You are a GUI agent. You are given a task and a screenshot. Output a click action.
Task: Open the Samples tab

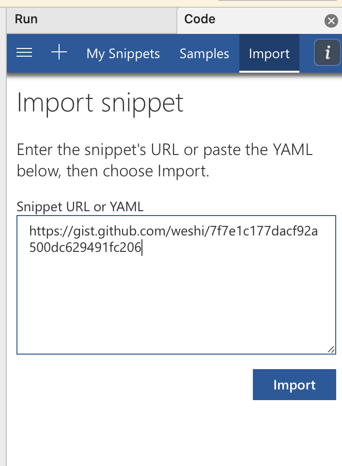tap(204, 54)
